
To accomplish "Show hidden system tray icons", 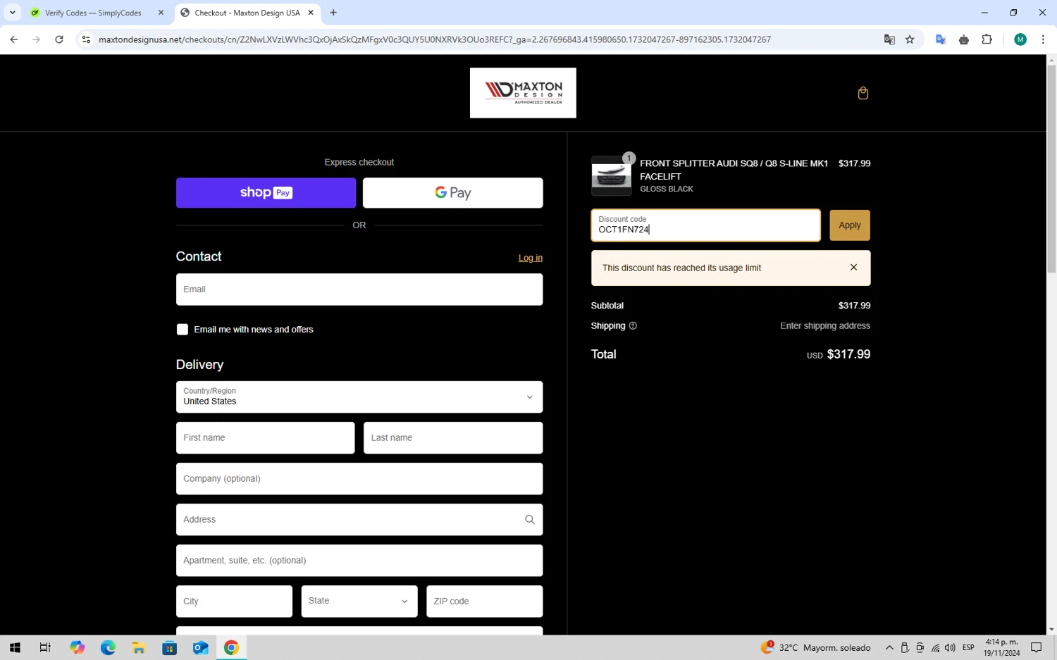I will [889, 648].
